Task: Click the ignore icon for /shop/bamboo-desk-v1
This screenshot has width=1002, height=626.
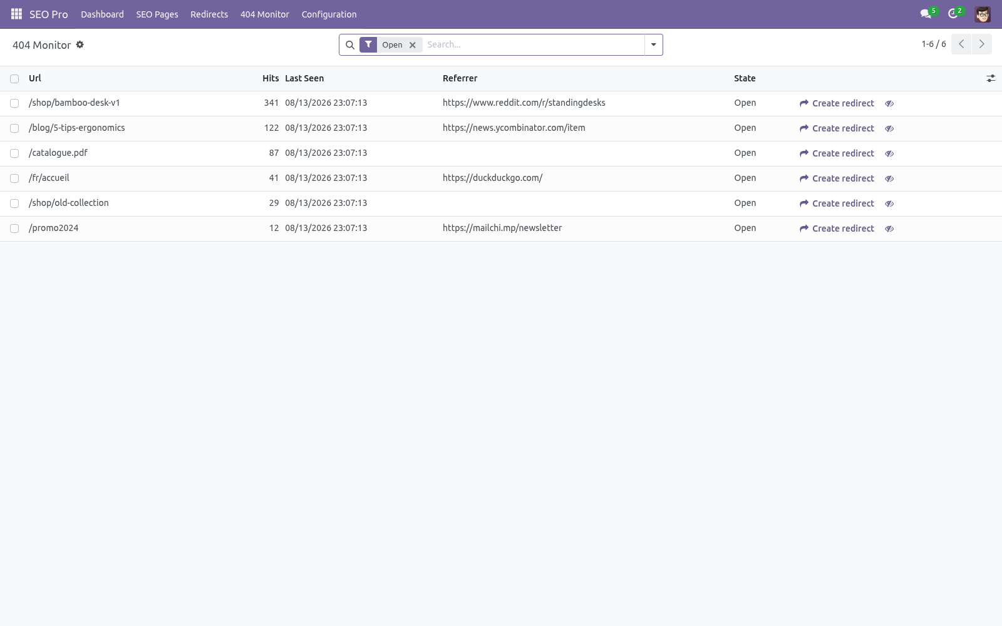Action: pos(889,103)
